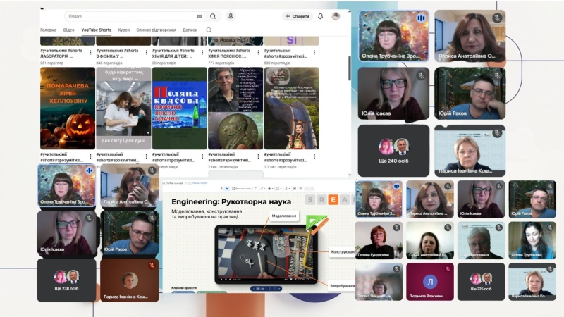
Task: Click the speaking indicator on Олена's top-right tile
Action: tap(421, 18)
